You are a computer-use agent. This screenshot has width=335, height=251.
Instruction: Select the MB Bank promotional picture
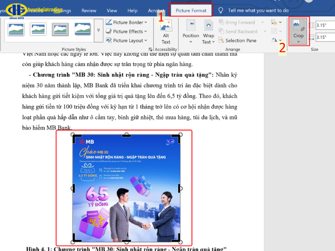tap(126, 188)
